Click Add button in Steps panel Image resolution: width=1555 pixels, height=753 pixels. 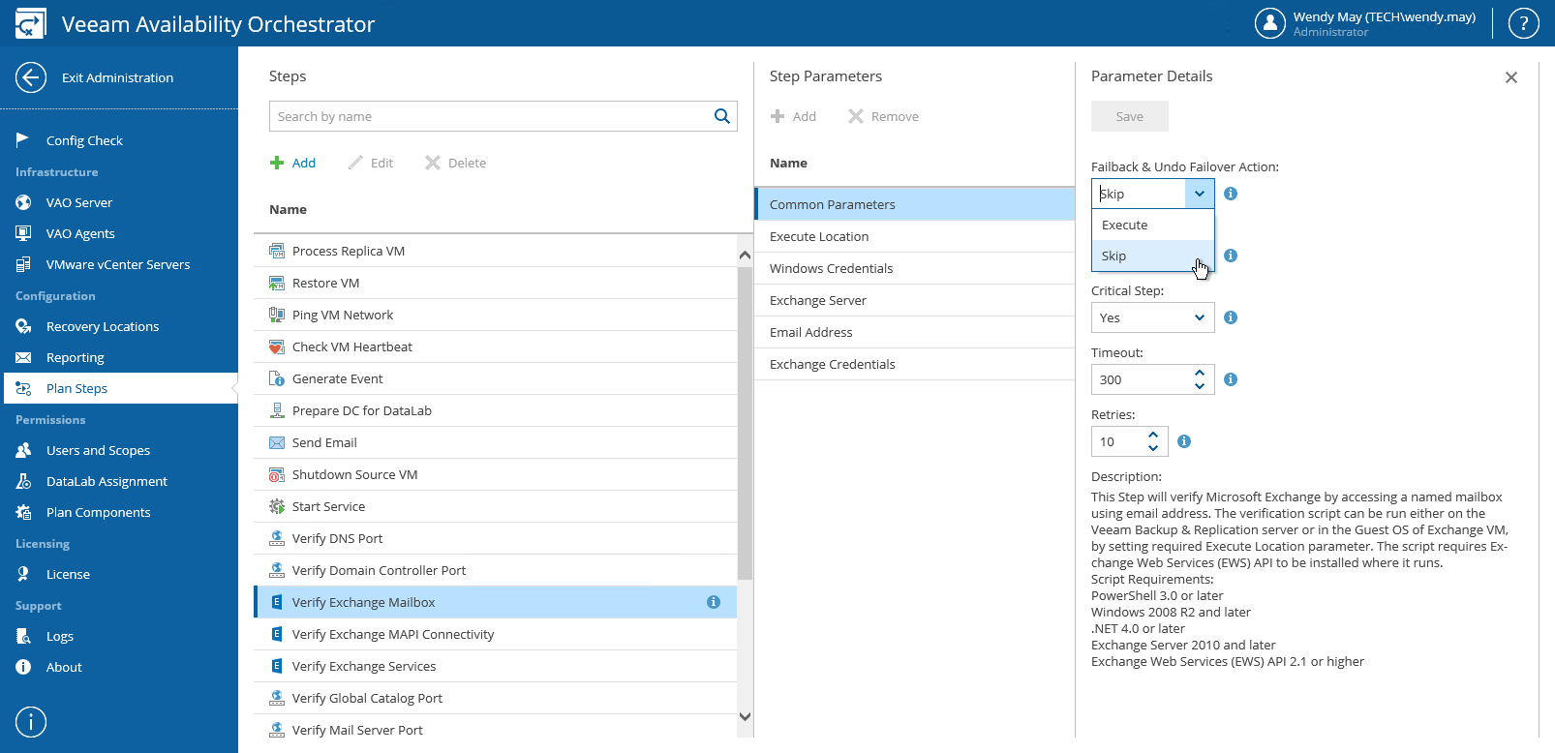(292, 163)
